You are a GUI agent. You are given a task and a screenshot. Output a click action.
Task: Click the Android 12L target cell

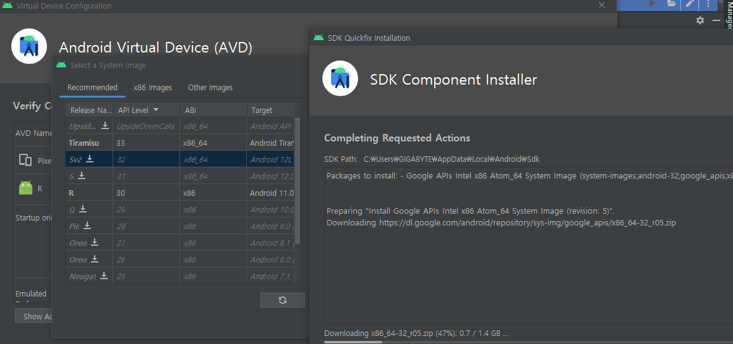[x=271, y=159]
